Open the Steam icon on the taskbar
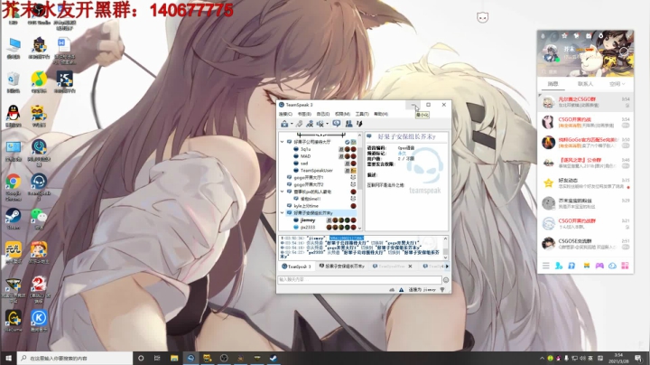This screenshot has width=650, height=365. pos(274,358)
